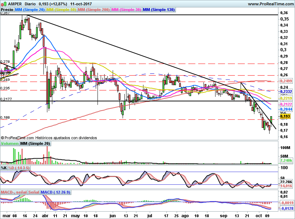Open the MM (Simple 200) label
This screenshot has height=219, width=295.
[94, 10]
